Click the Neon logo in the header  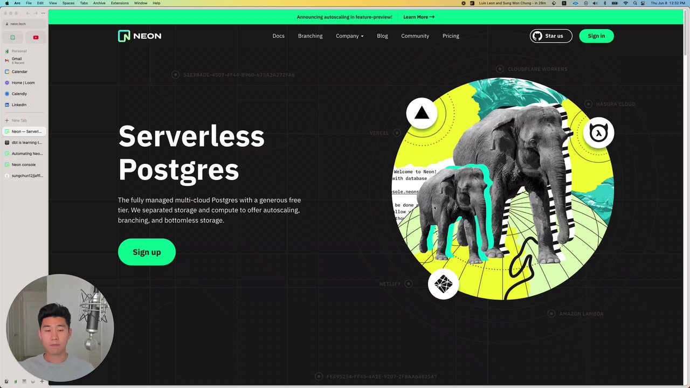tap(140, 36)
